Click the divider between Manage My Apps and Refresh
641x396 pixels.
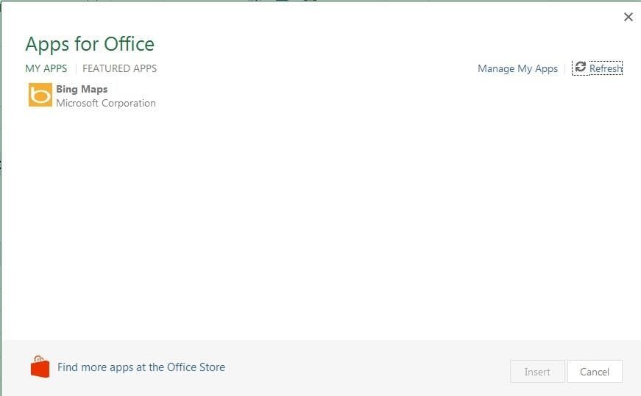[x=565, y=68]
